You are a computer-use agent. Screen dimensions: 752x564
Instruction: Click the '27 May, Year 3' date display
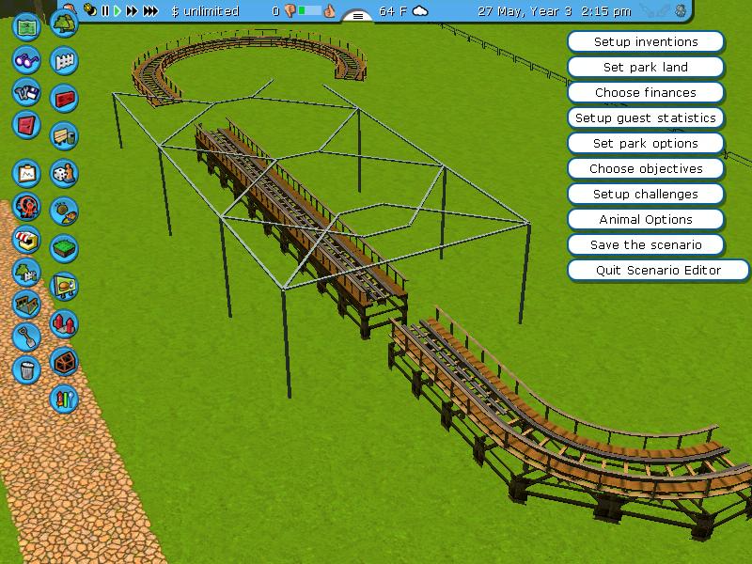click(525, 11)
